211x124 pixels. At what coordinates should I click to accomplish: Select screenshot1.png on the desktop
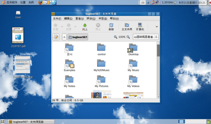click(23, 67)
